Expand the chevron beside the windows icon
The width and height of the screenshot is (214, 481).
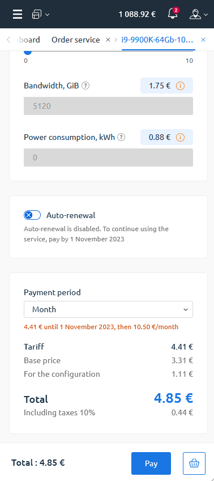tap(47, 14)
